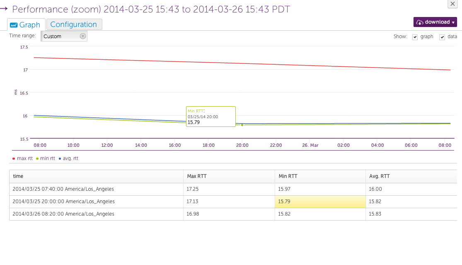Click the Min RTT tooltip box

coord(210,117)
